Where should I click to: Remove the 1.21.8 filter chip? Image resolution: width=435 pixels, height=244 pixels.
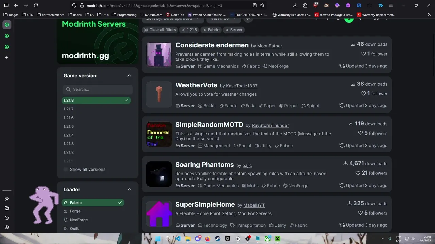tap(189, 30)
